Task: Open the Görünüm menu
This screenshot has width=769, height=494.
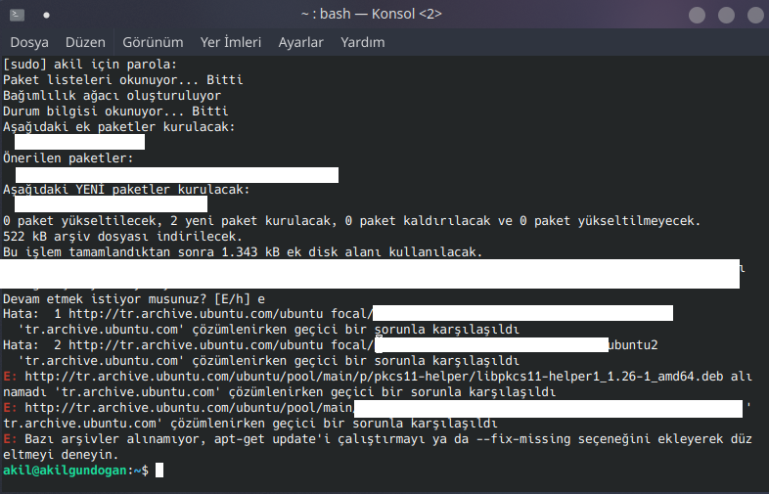Action: pyautogui.click(x=153, y=42)
